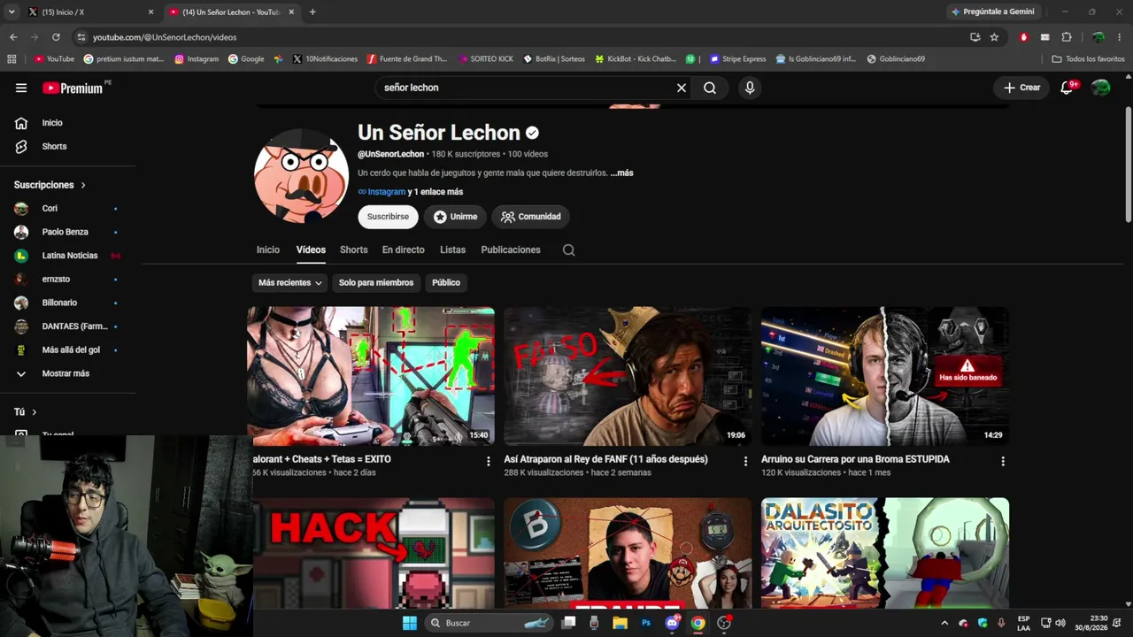Screen dimensions: 1133x637
Task: Open File Explorer from the taskbar
Action: 620,623
